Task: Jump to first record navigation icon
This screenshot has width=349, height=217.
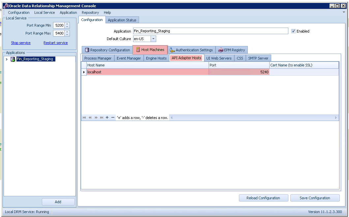Action: (84, 117)
